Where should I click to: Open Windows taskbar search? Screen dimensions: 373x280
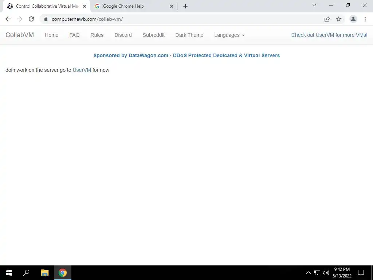point(26,273)
